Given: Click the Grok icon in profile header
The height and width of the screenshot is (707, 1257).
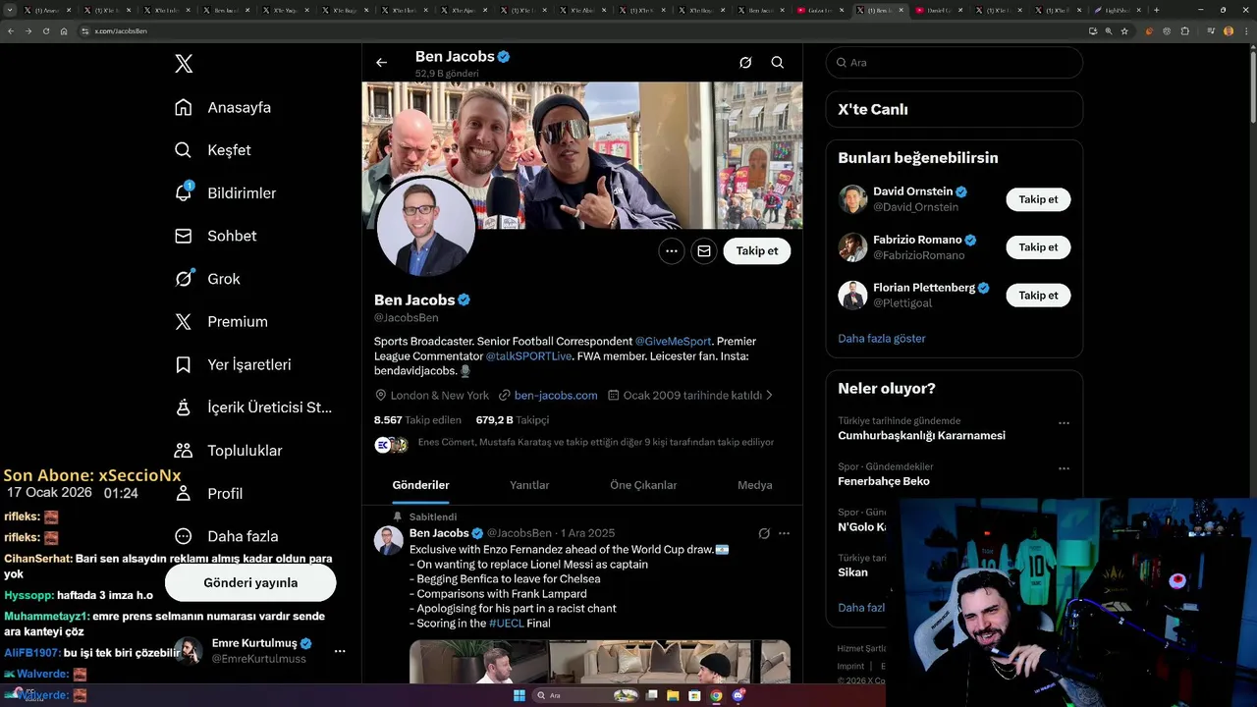Looking at the screenshot, I should [745, 63].
